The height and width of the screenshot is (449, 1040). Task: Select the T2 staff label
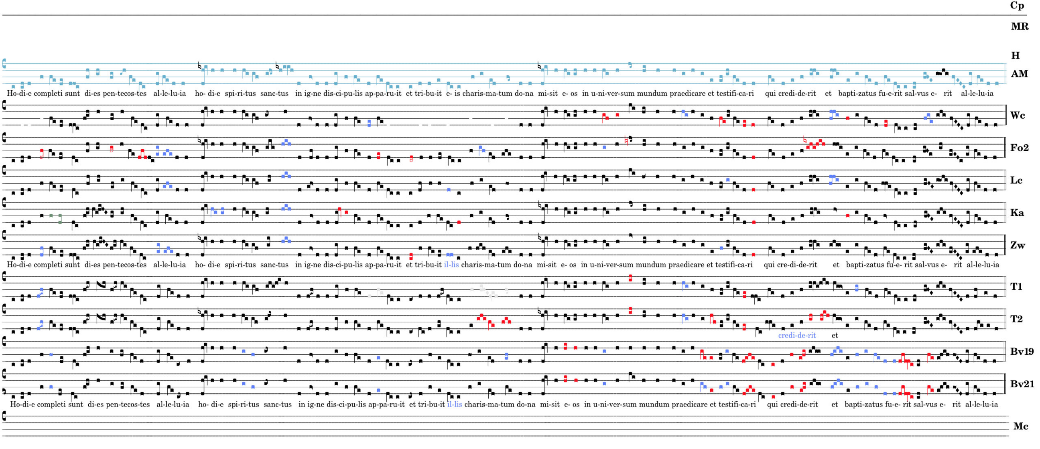point(1017,319)
